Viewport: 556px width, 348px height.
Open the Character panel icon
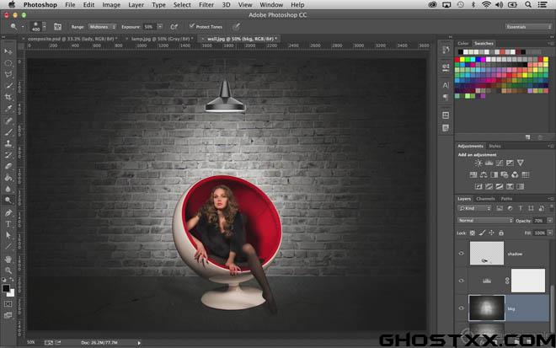[446, 85]
